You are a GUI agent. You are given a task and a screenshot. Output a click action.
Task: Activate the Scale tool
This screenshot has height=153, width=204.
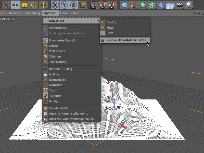(x=24, y=5)
